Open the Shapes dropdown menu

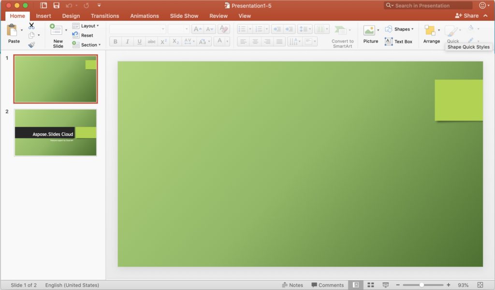point(399,29)
